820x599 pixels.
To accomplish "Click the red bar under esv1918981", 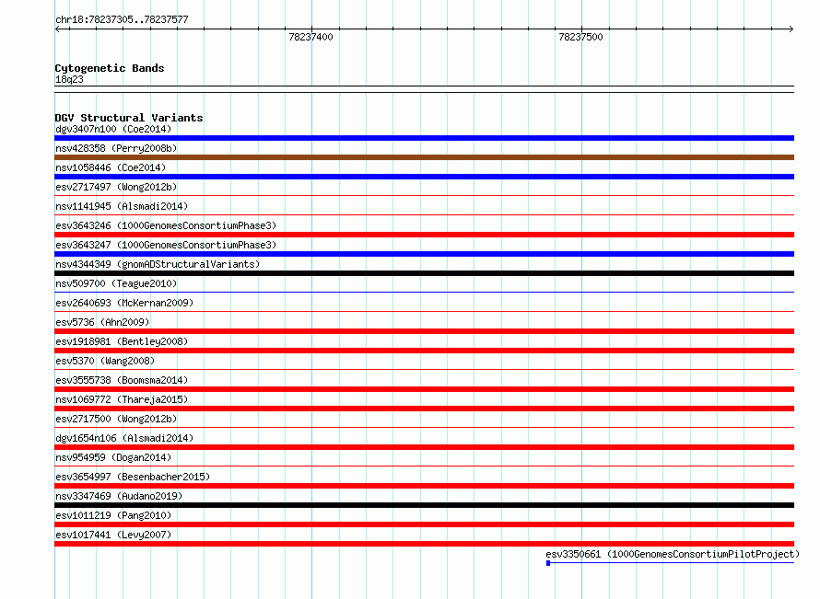I will point(424,351).
